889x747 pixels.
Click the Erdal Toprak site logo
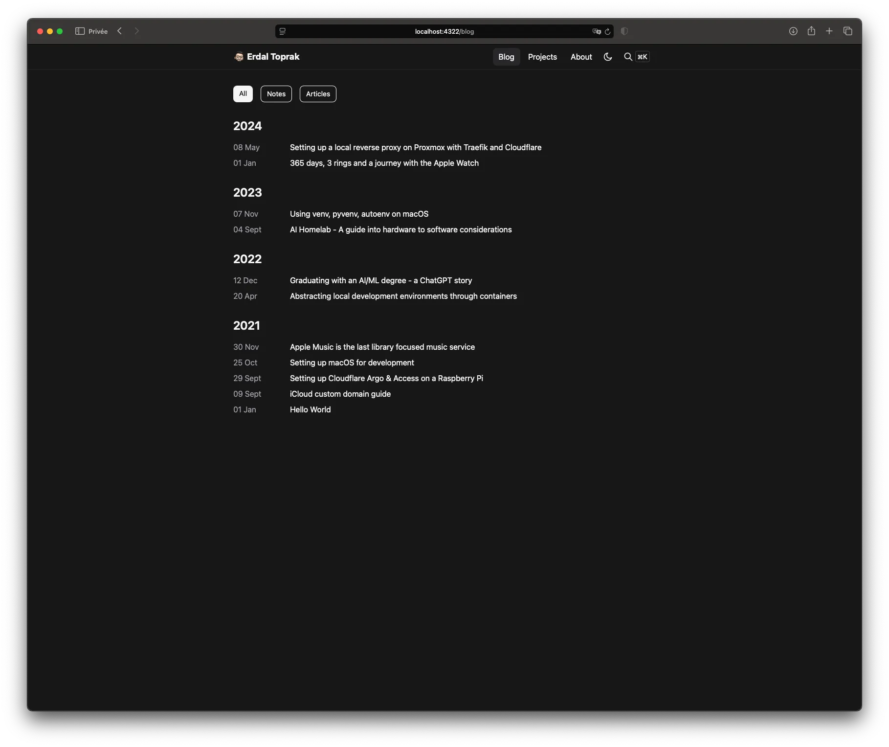tap(267, 57)
